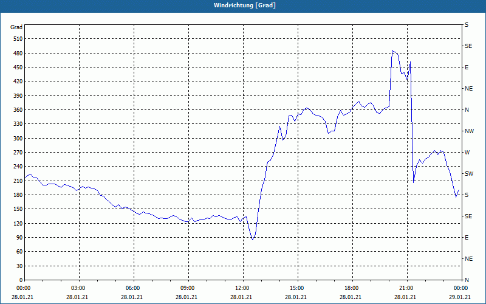Image resolution: width=486 pixels, height=304 pixels.
Task: Click the 90 degree axis label
Action: (x=19, y=237)
